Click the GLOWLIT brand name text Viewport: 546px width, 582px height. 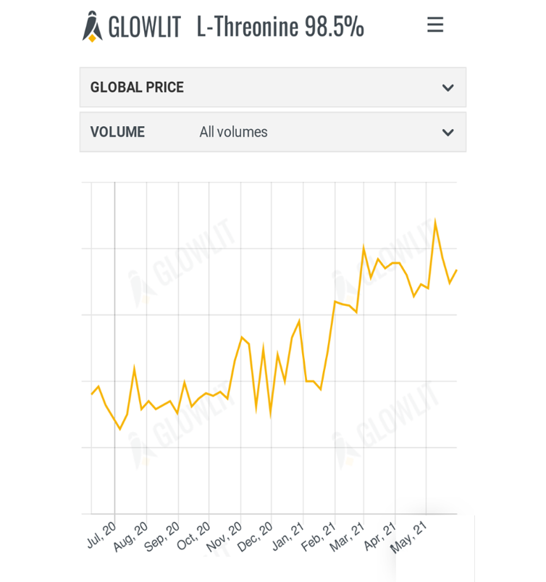pyautogui.click(x=144, y=27)
